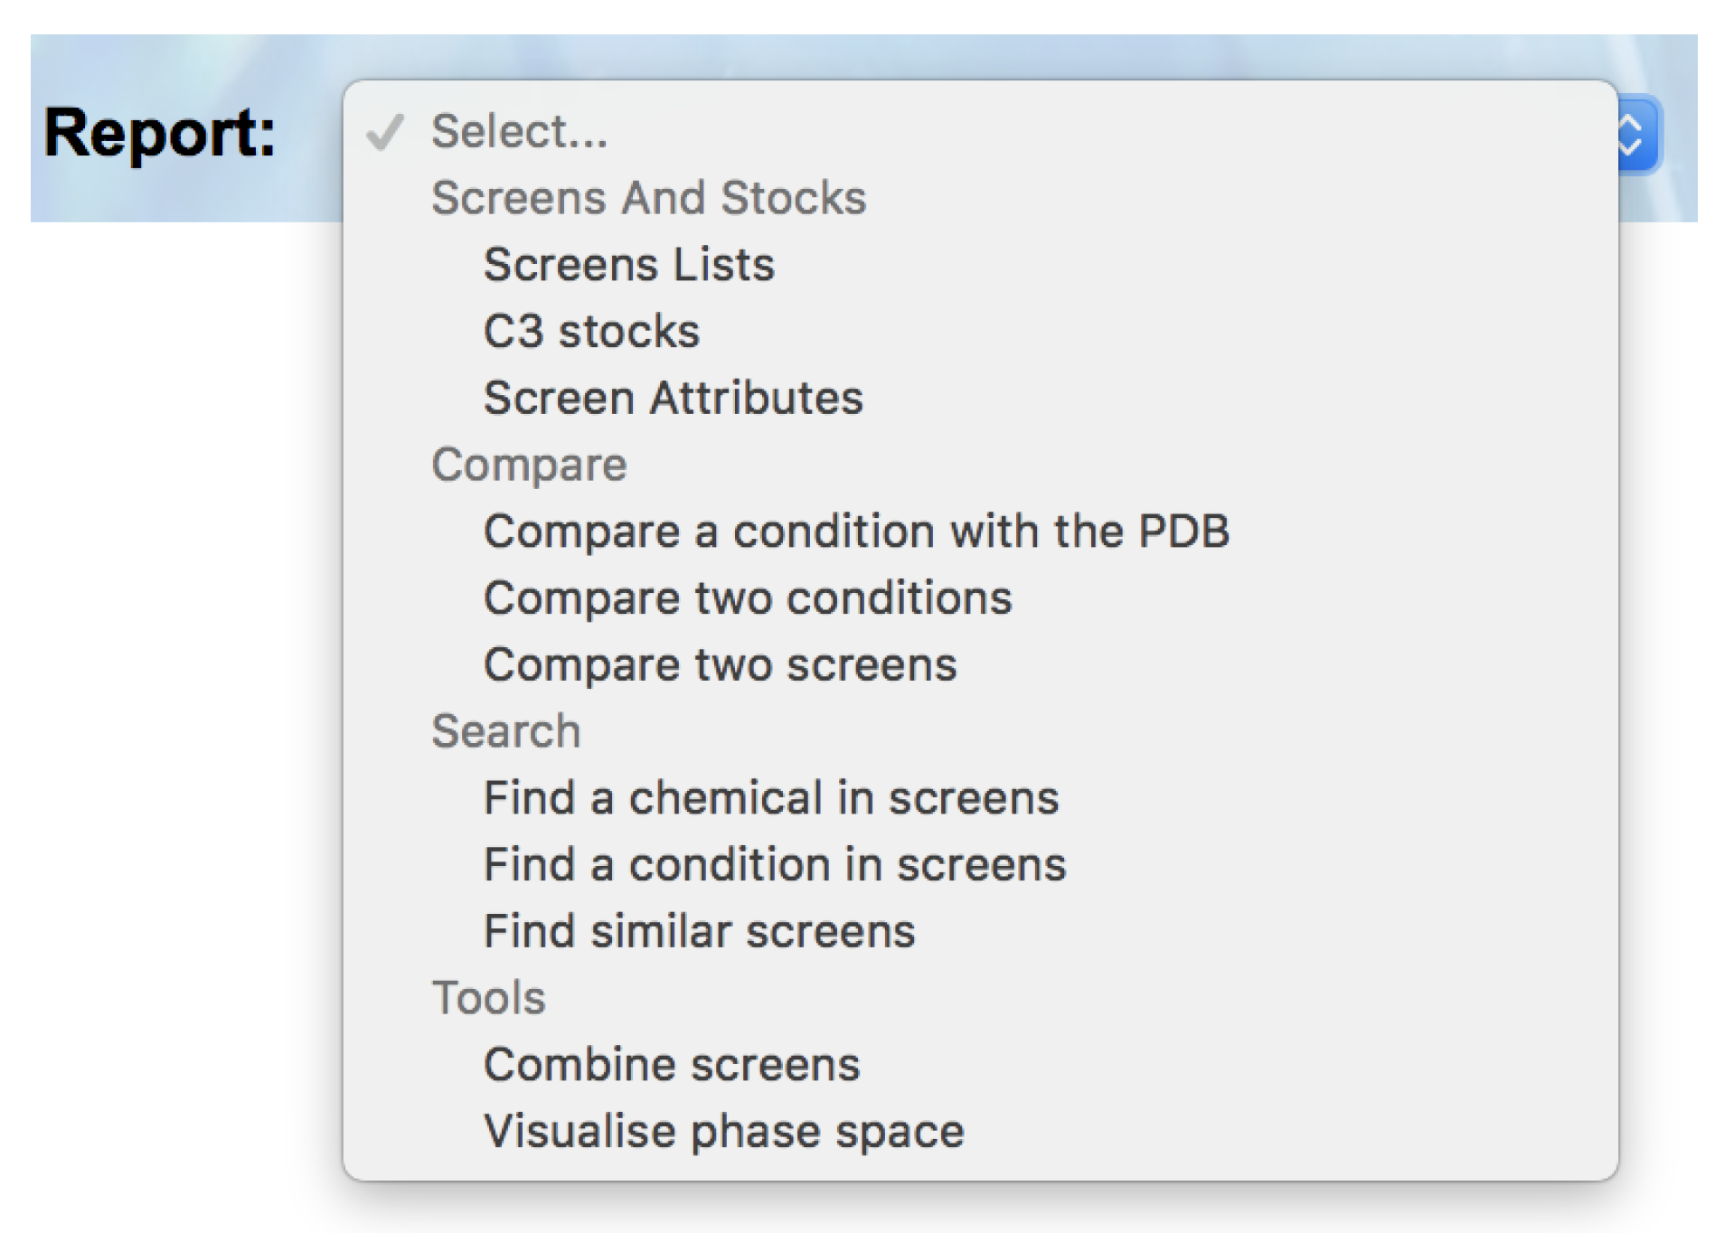Open "Visualise phase space" tool

click(x=723, y=1132)
